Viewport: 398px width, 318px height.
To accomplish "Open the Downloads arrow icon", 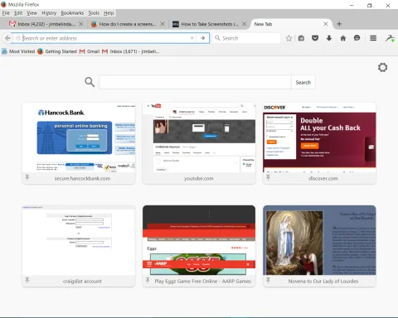I will click(329, 38).
